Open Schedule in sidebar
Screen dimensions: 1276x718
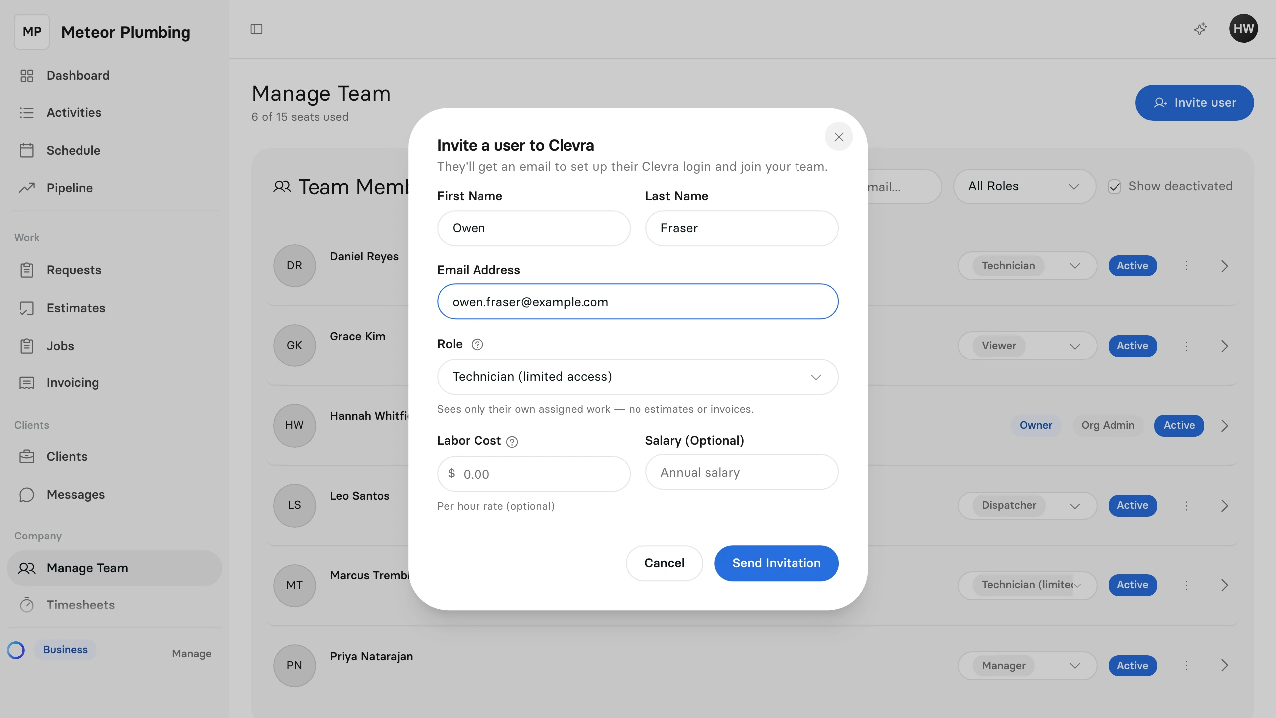tap(114, 150)
